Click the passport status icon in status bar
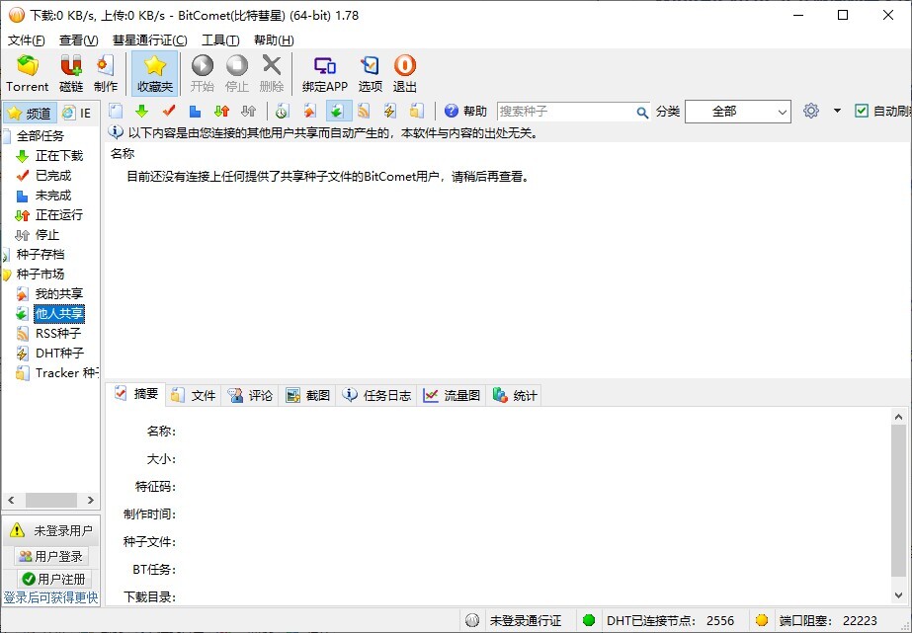The height and width of the screenshot is (633, 912). point(472,621)
